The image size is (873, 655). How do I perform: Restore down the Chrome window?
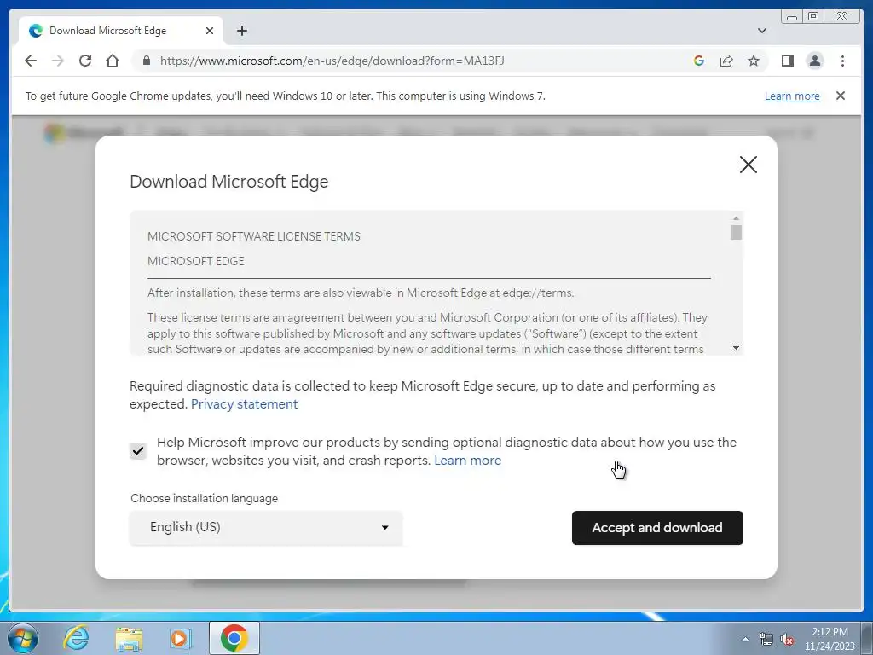click(x=813, y=17)
